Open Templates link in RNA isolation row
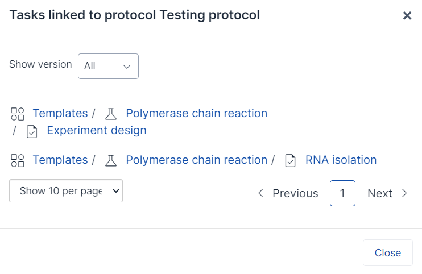Screen dimensions: 422x274 pyautogui.click(x=60, y=160)
